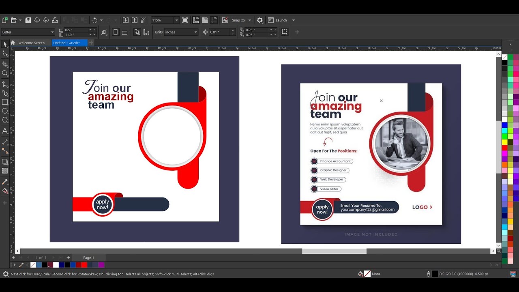
Task: Select the Zoom tool in the toolbox
Action: pos(5,73)
